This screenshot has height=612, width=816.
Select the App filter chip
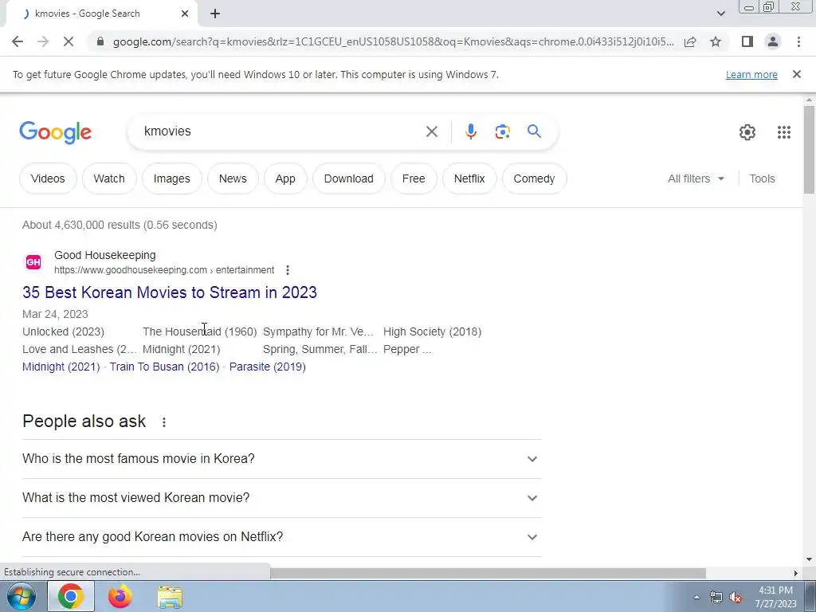click(x=285, y=178)
